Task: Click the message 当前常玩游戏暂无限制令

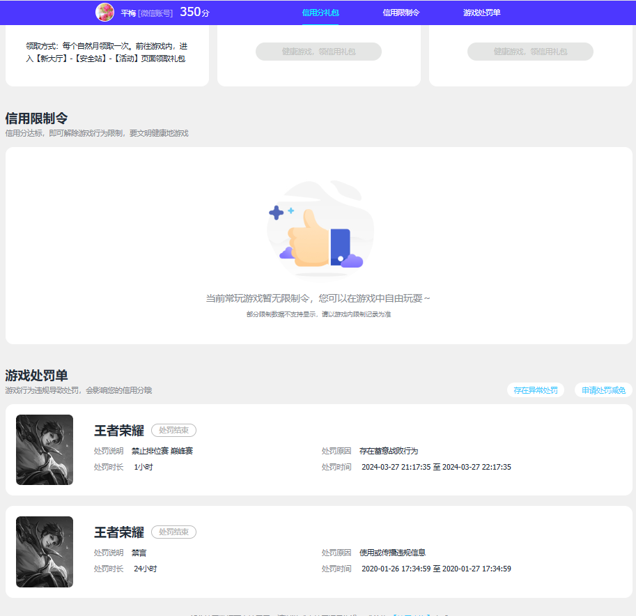Action: coord(318,298)
